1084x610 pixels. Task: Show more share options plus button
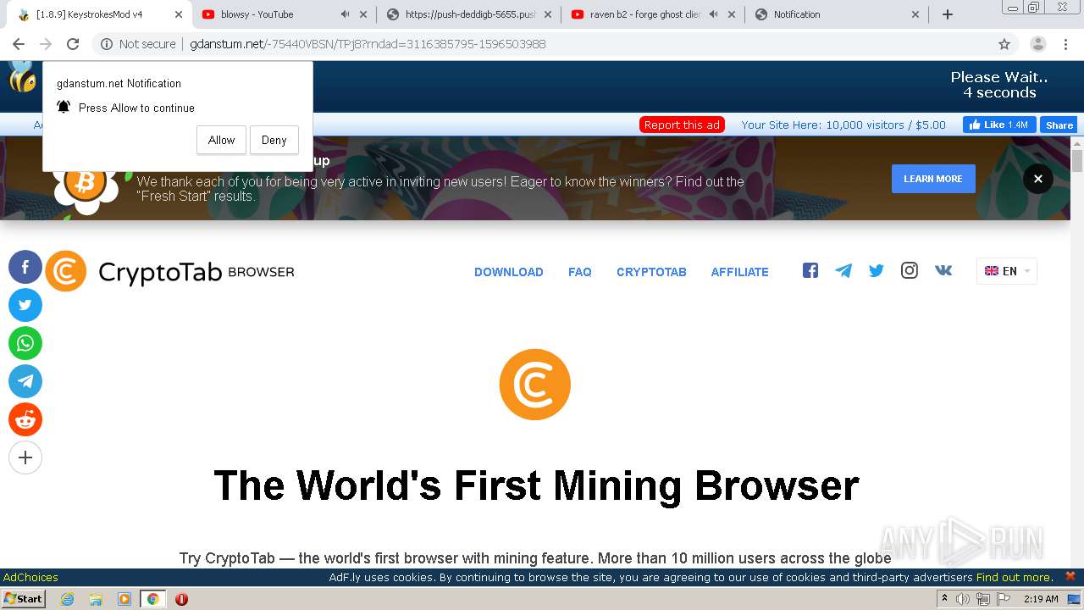tap(25, 458)
